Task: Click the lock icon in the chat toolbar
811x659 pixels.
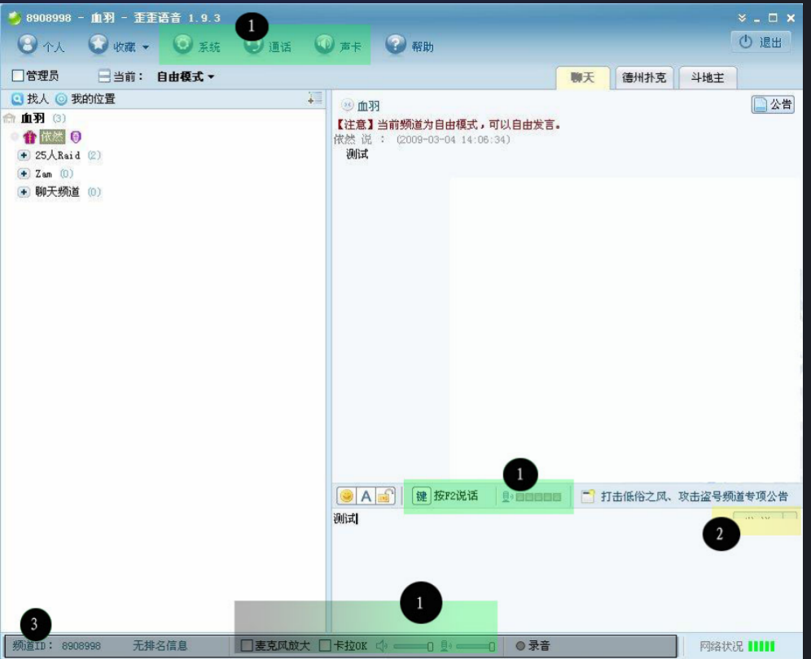Action: (x=385, y=496)
